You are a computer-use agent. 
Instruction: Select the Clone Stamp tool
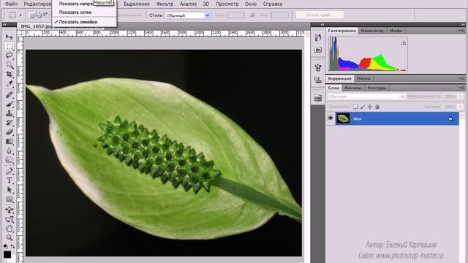coord(10,113)
